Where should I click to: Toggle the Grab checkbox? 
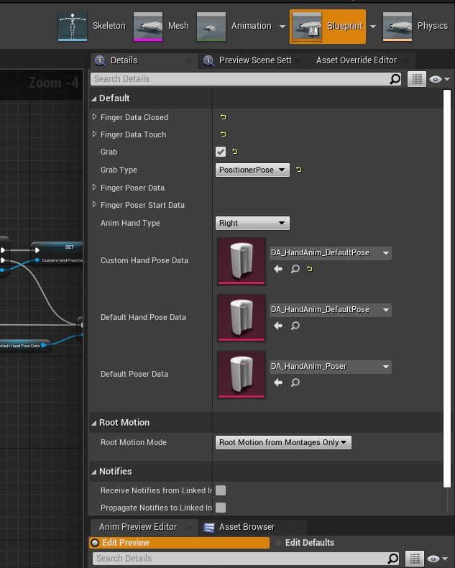click(x=221, y=152)
